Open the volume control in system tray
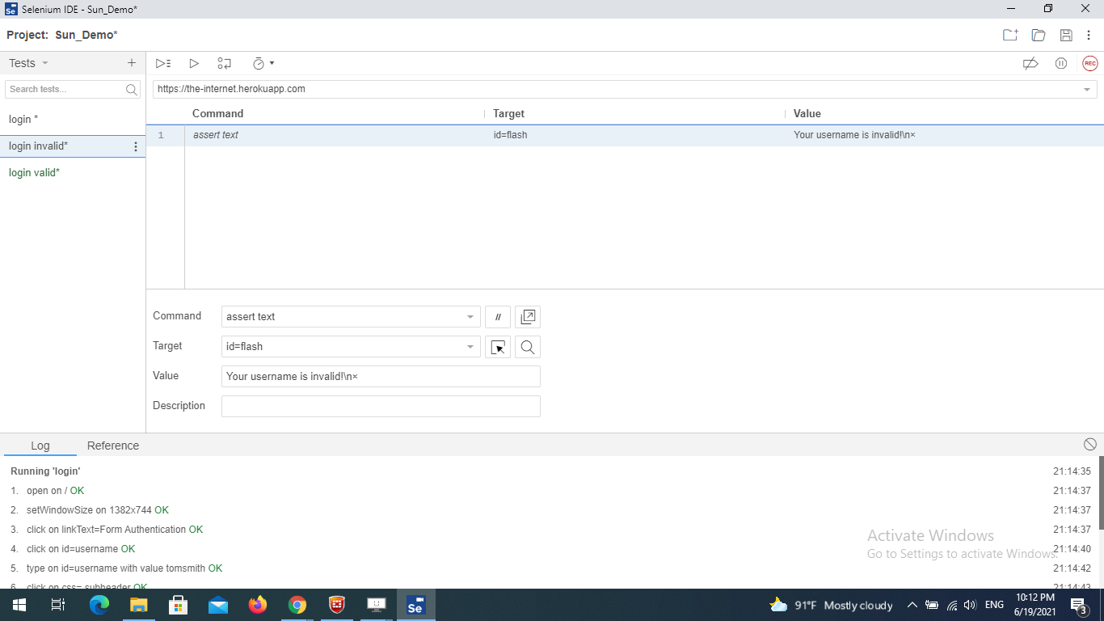Image resolution: width=1104 pixels, height=621 pixels. [x=970, y=605]
